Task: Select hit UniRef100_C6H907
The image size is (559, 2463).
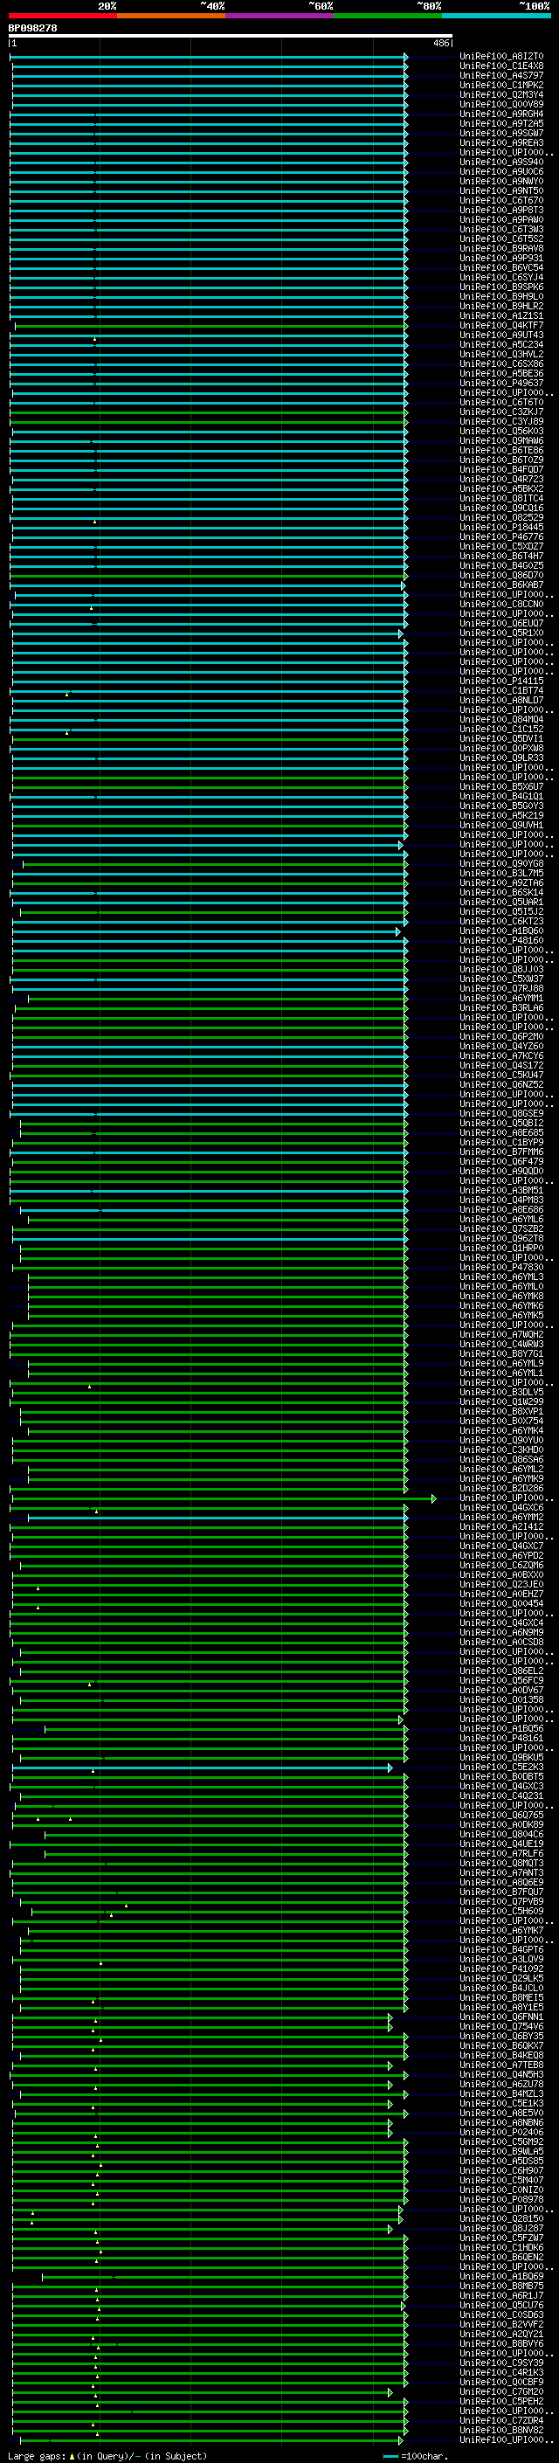Action: click(x=501, y=2170)
